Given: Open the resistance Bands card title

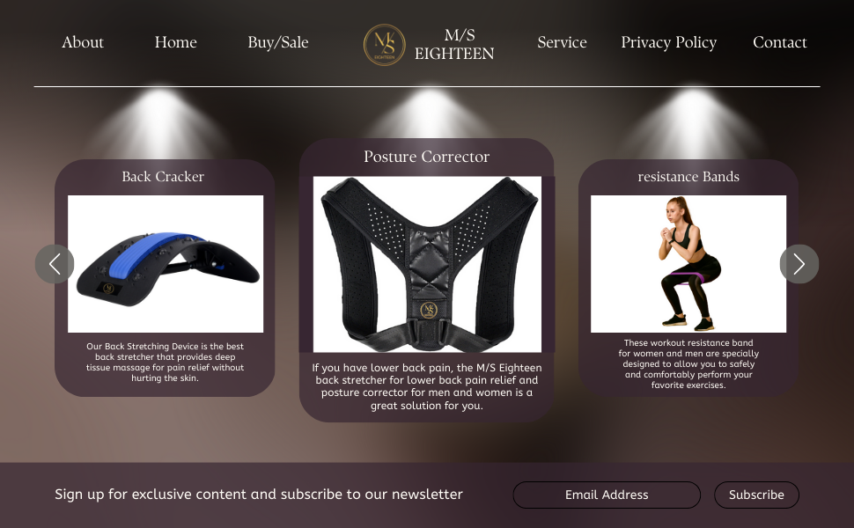Looking at the screenshot, I should 688,176.
